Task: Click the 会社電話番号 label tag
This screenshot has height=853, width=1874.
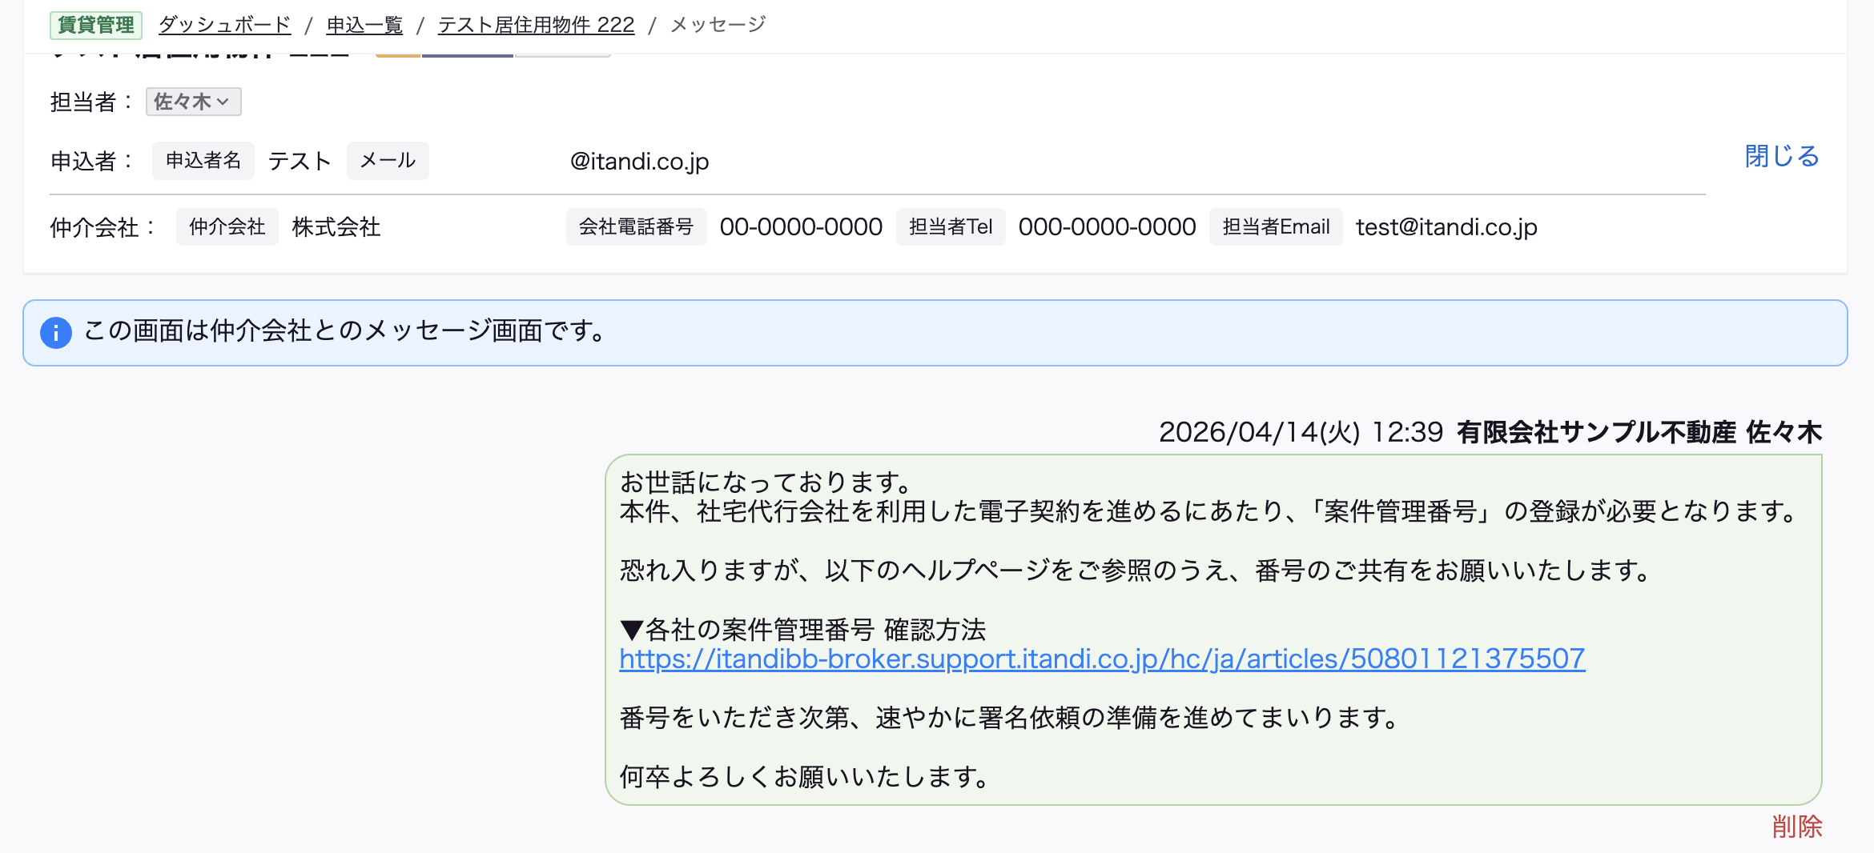Action: coord(637,227)
